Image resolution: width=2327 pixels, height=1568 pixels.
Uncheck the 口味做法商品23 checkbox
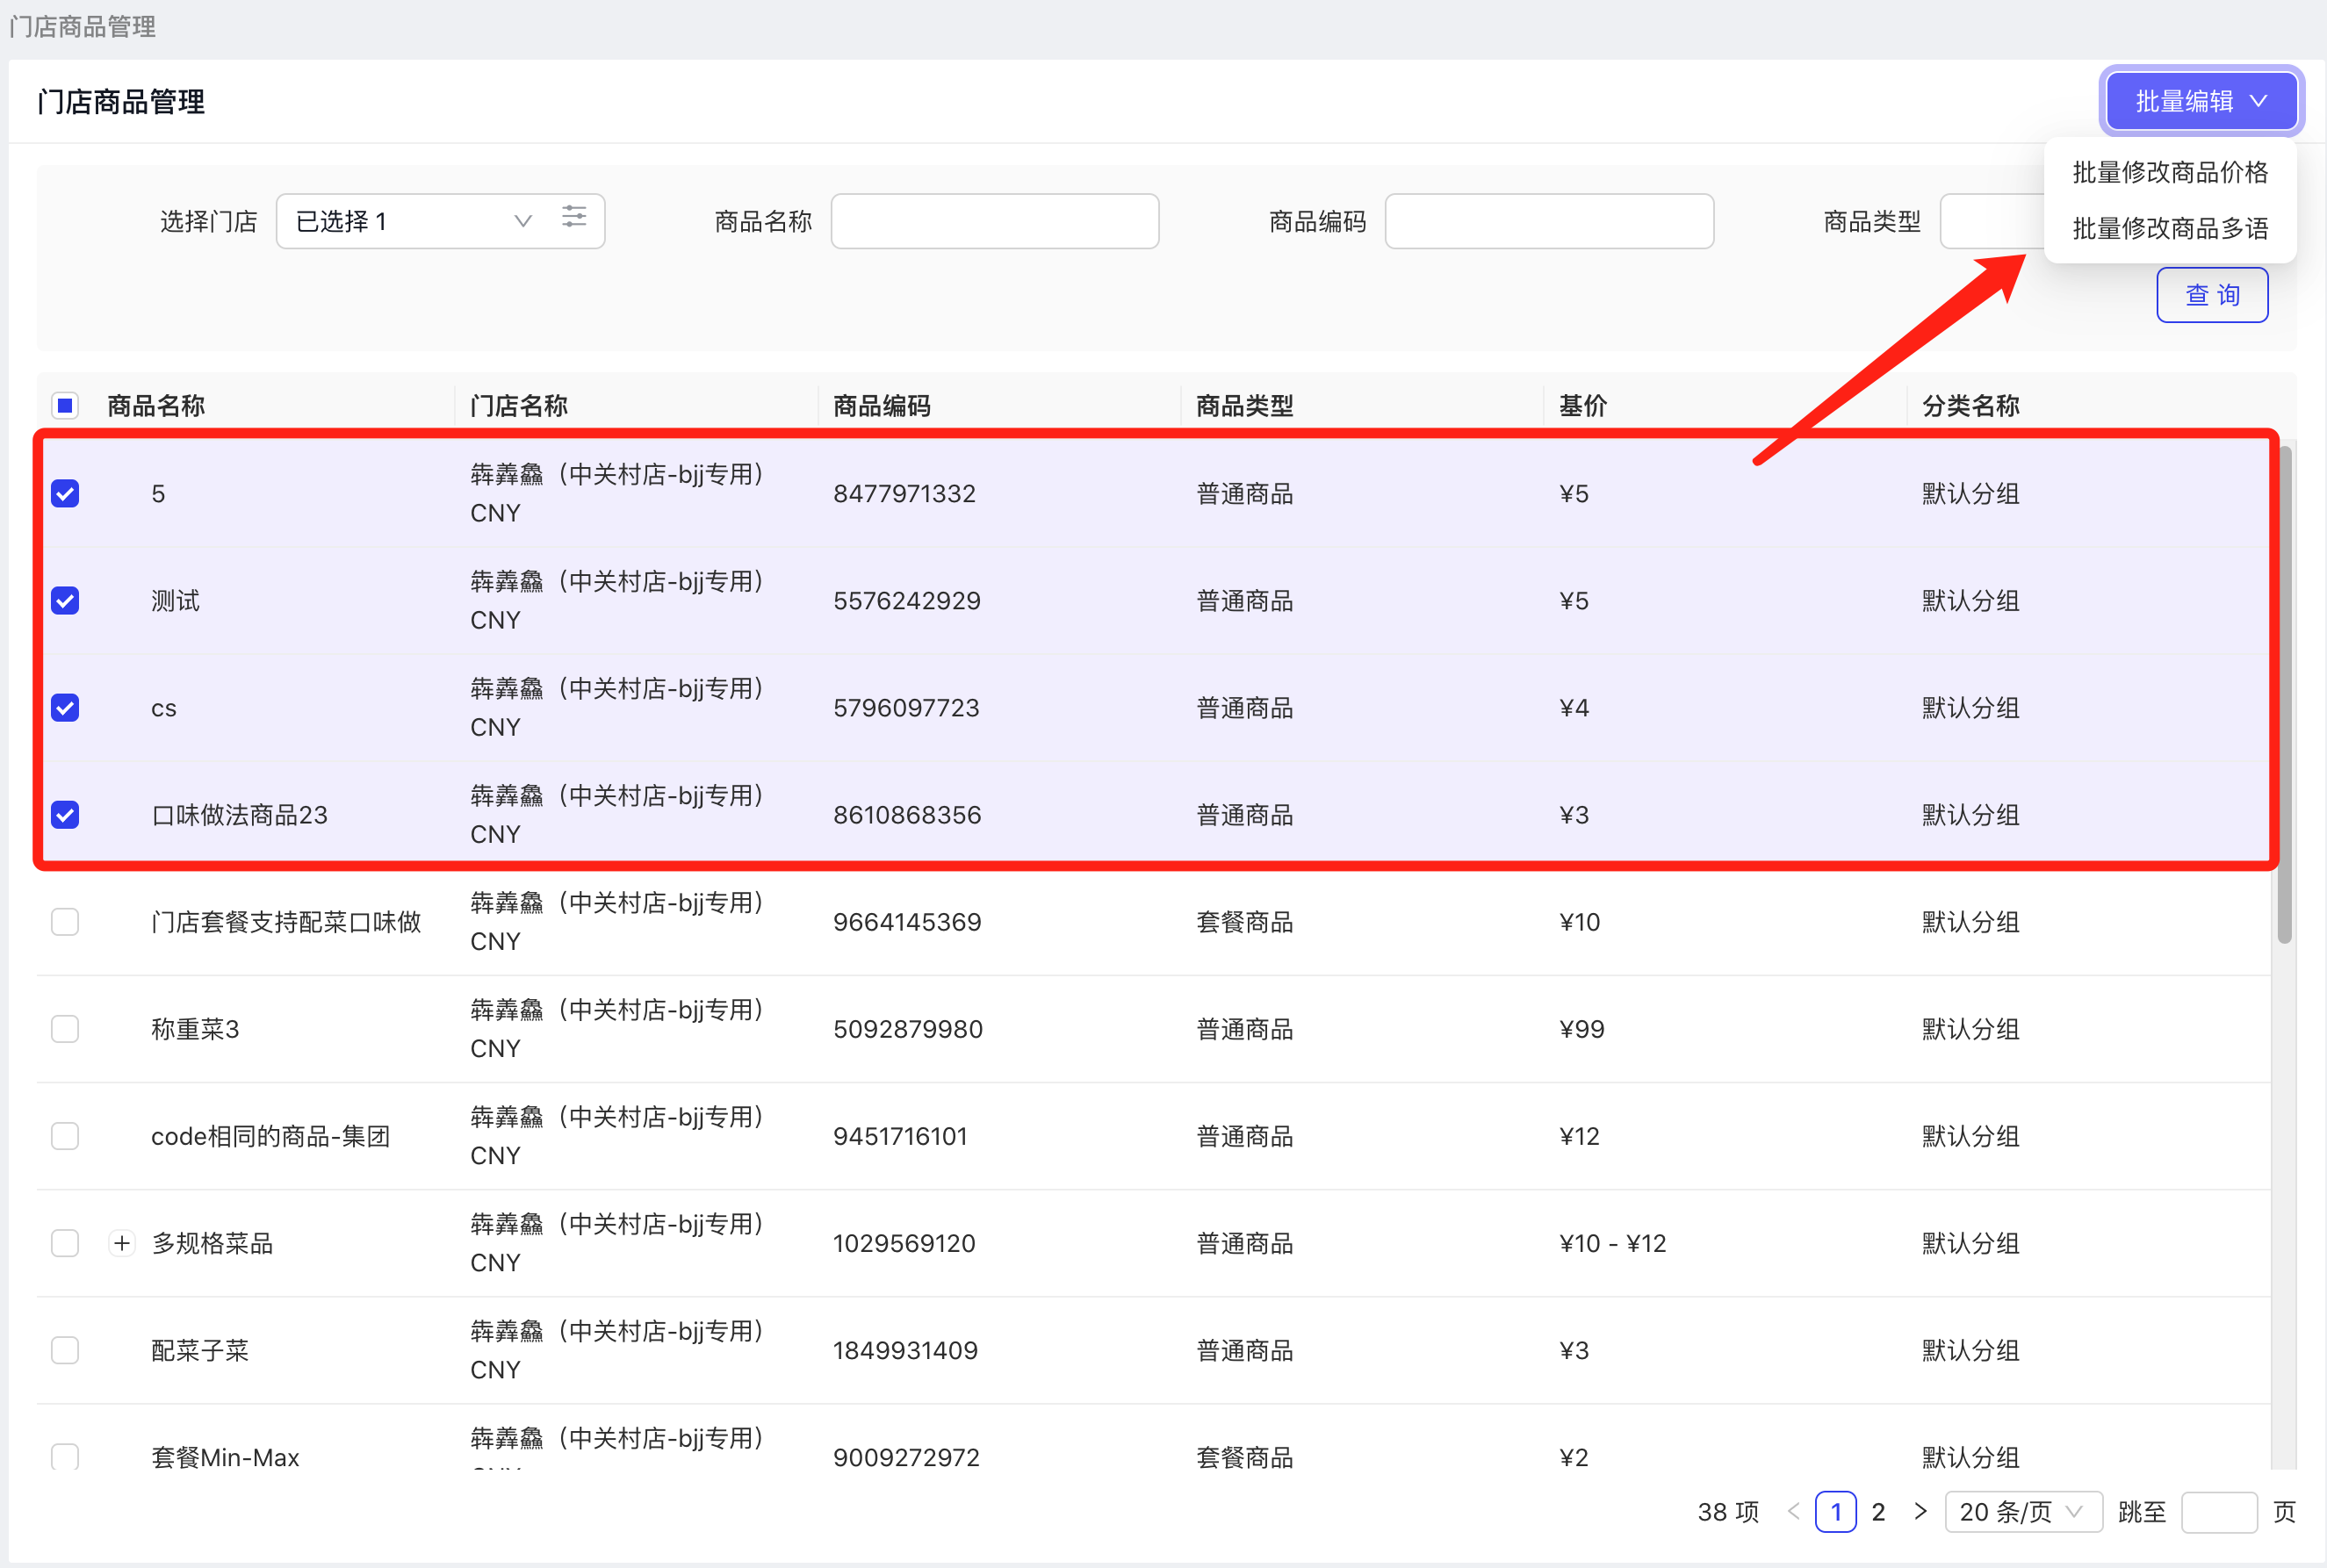[65, 814]
